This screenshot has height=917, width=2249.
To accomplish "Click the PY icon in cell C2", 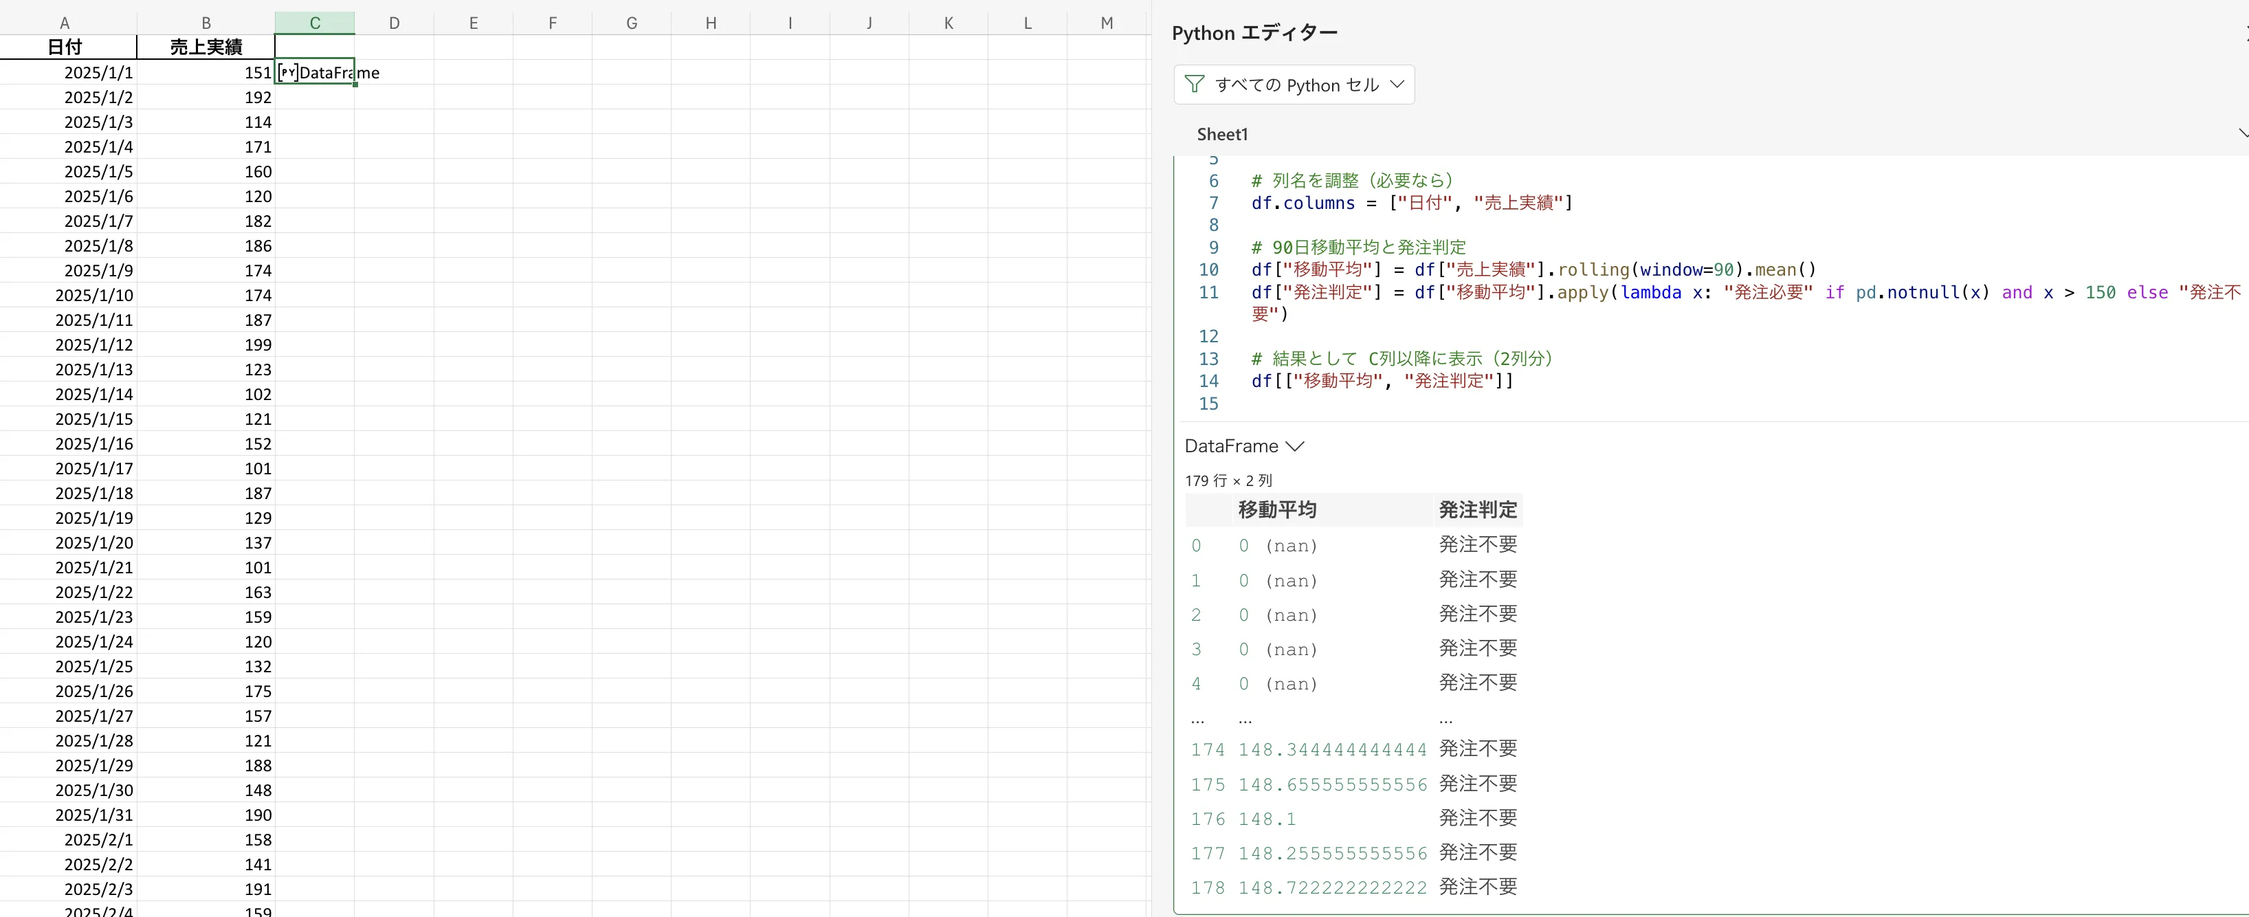I will (287, 72).
